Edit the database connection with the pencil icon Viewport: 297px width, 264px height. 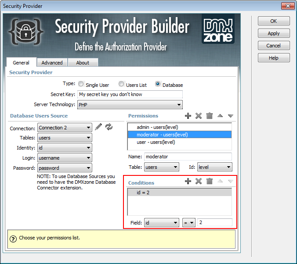(98, 127)
